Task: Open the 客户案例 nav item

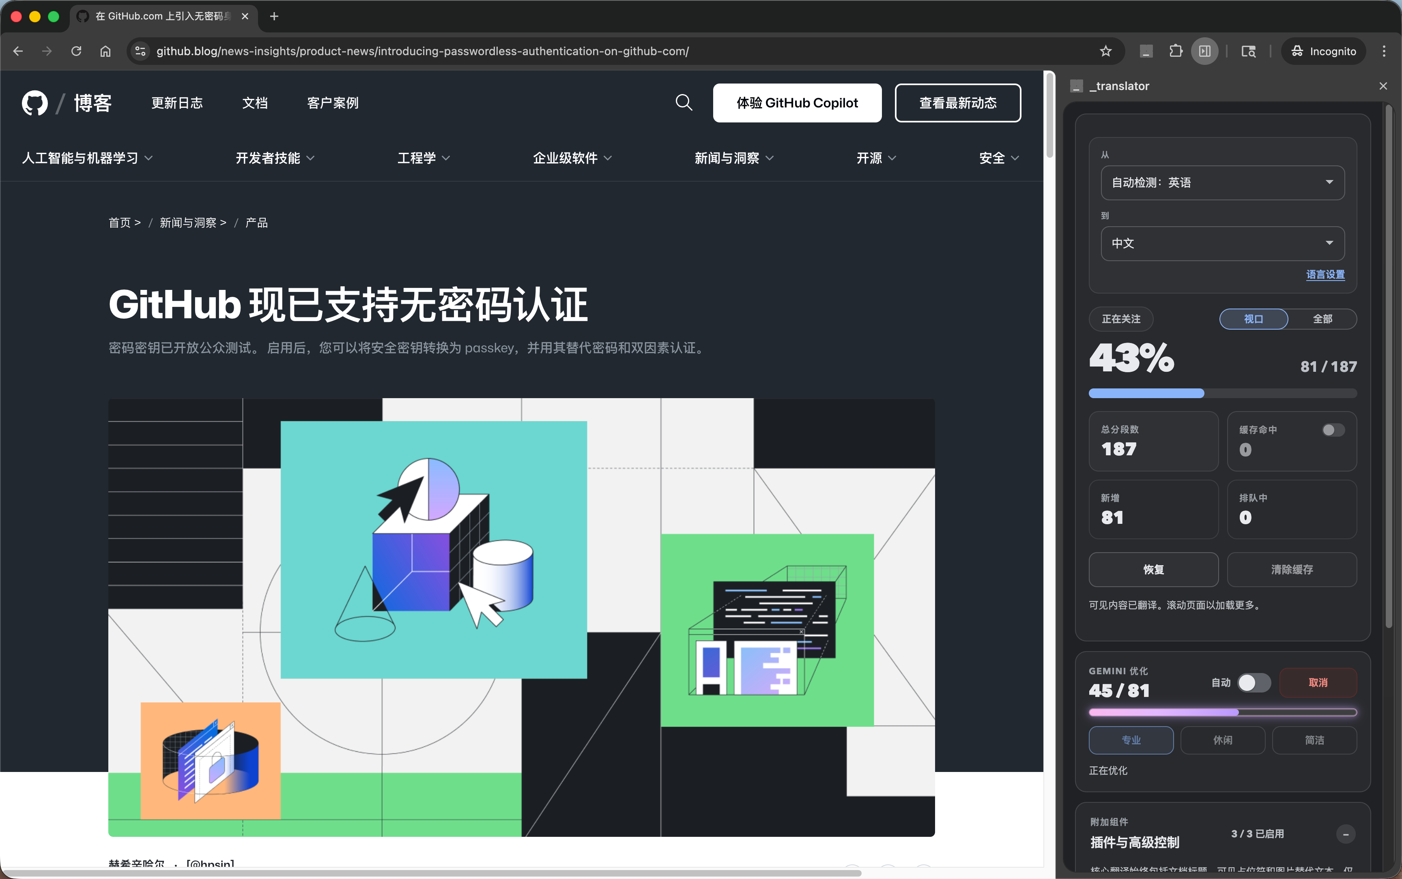Action: point(333,103)
